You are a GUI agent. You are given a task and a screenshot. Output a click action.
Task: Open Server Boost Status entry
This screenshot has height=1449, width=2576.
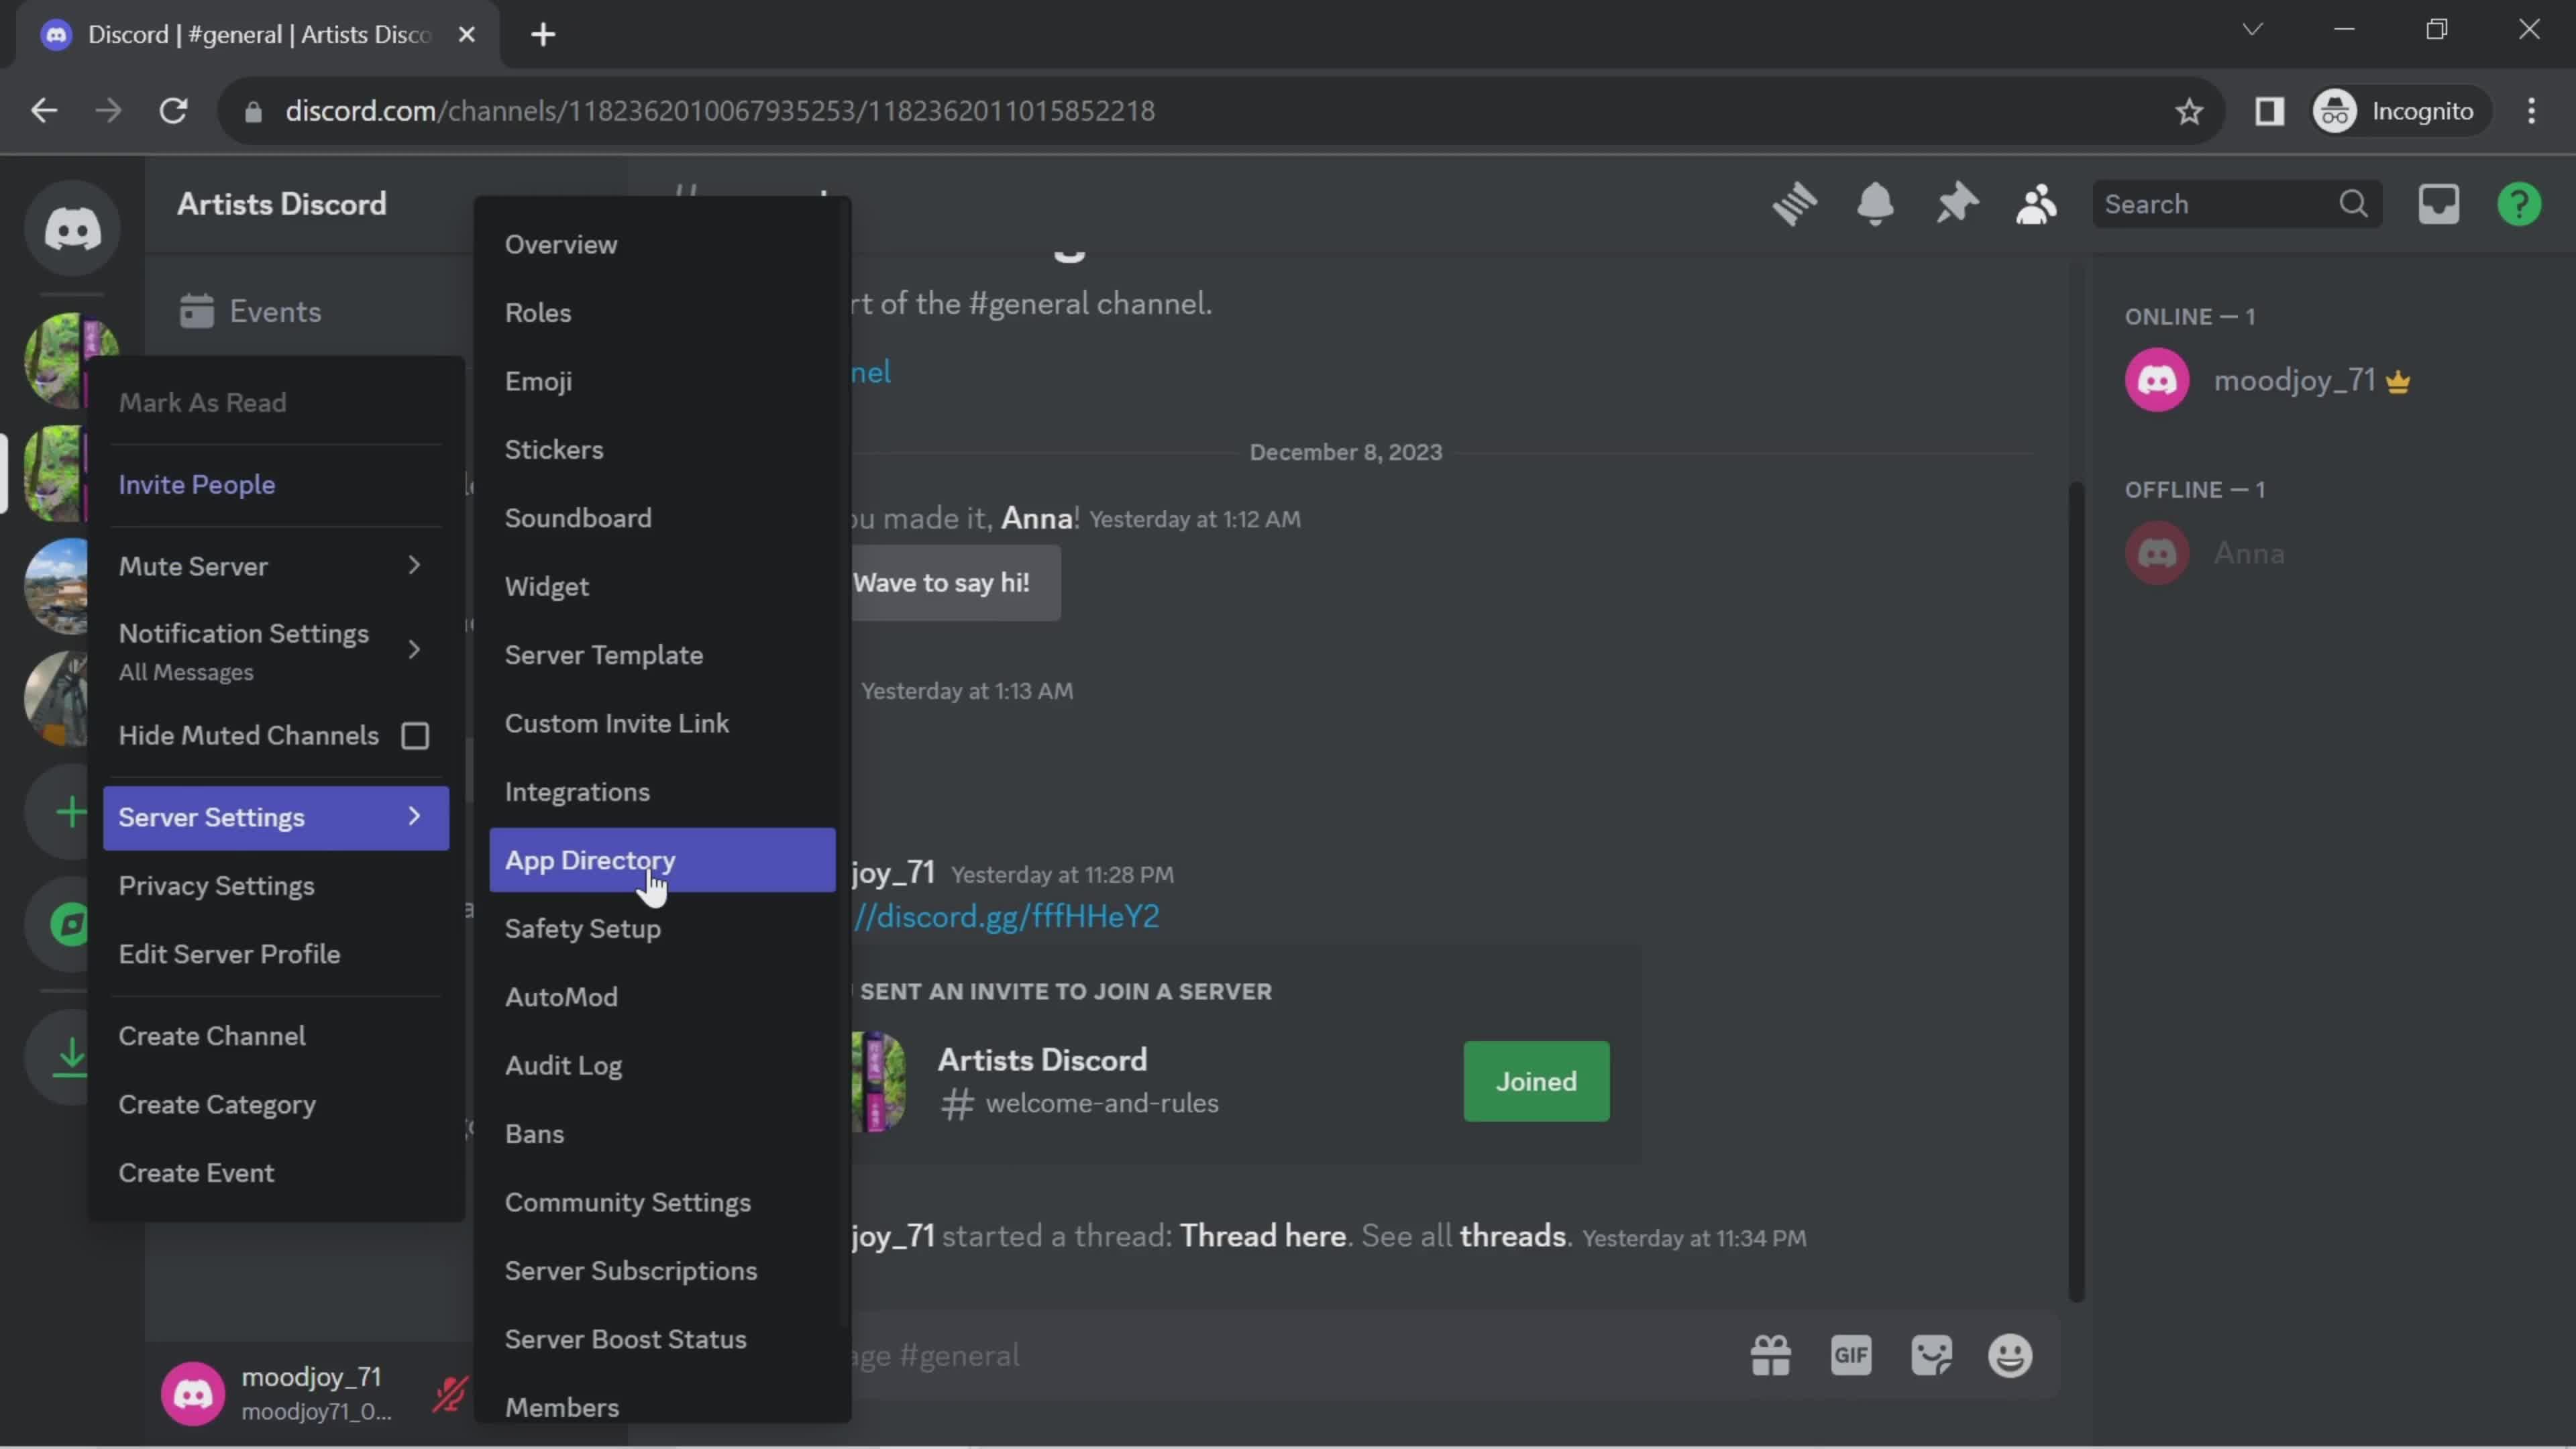[662, 1339]
